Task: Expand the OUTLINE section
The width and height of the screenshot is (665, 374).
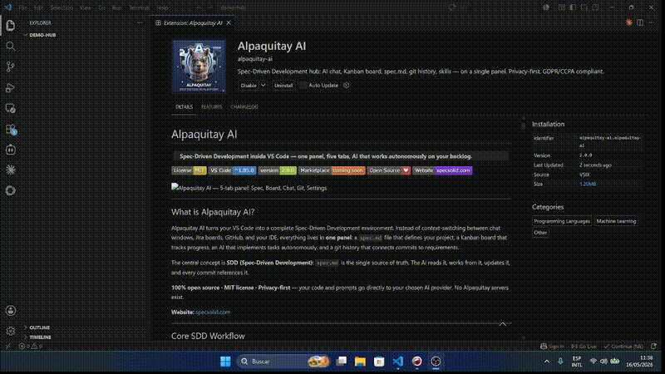Action: pyautogui.click(x=37, y=327)
